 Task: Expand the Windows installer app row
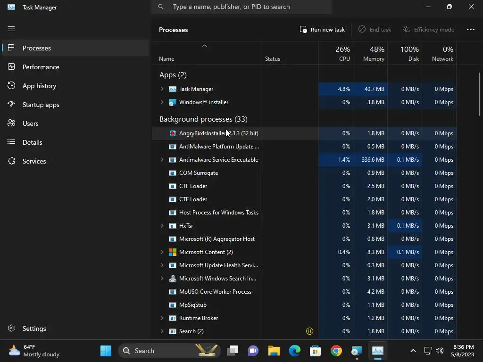[x=162, y=102]
